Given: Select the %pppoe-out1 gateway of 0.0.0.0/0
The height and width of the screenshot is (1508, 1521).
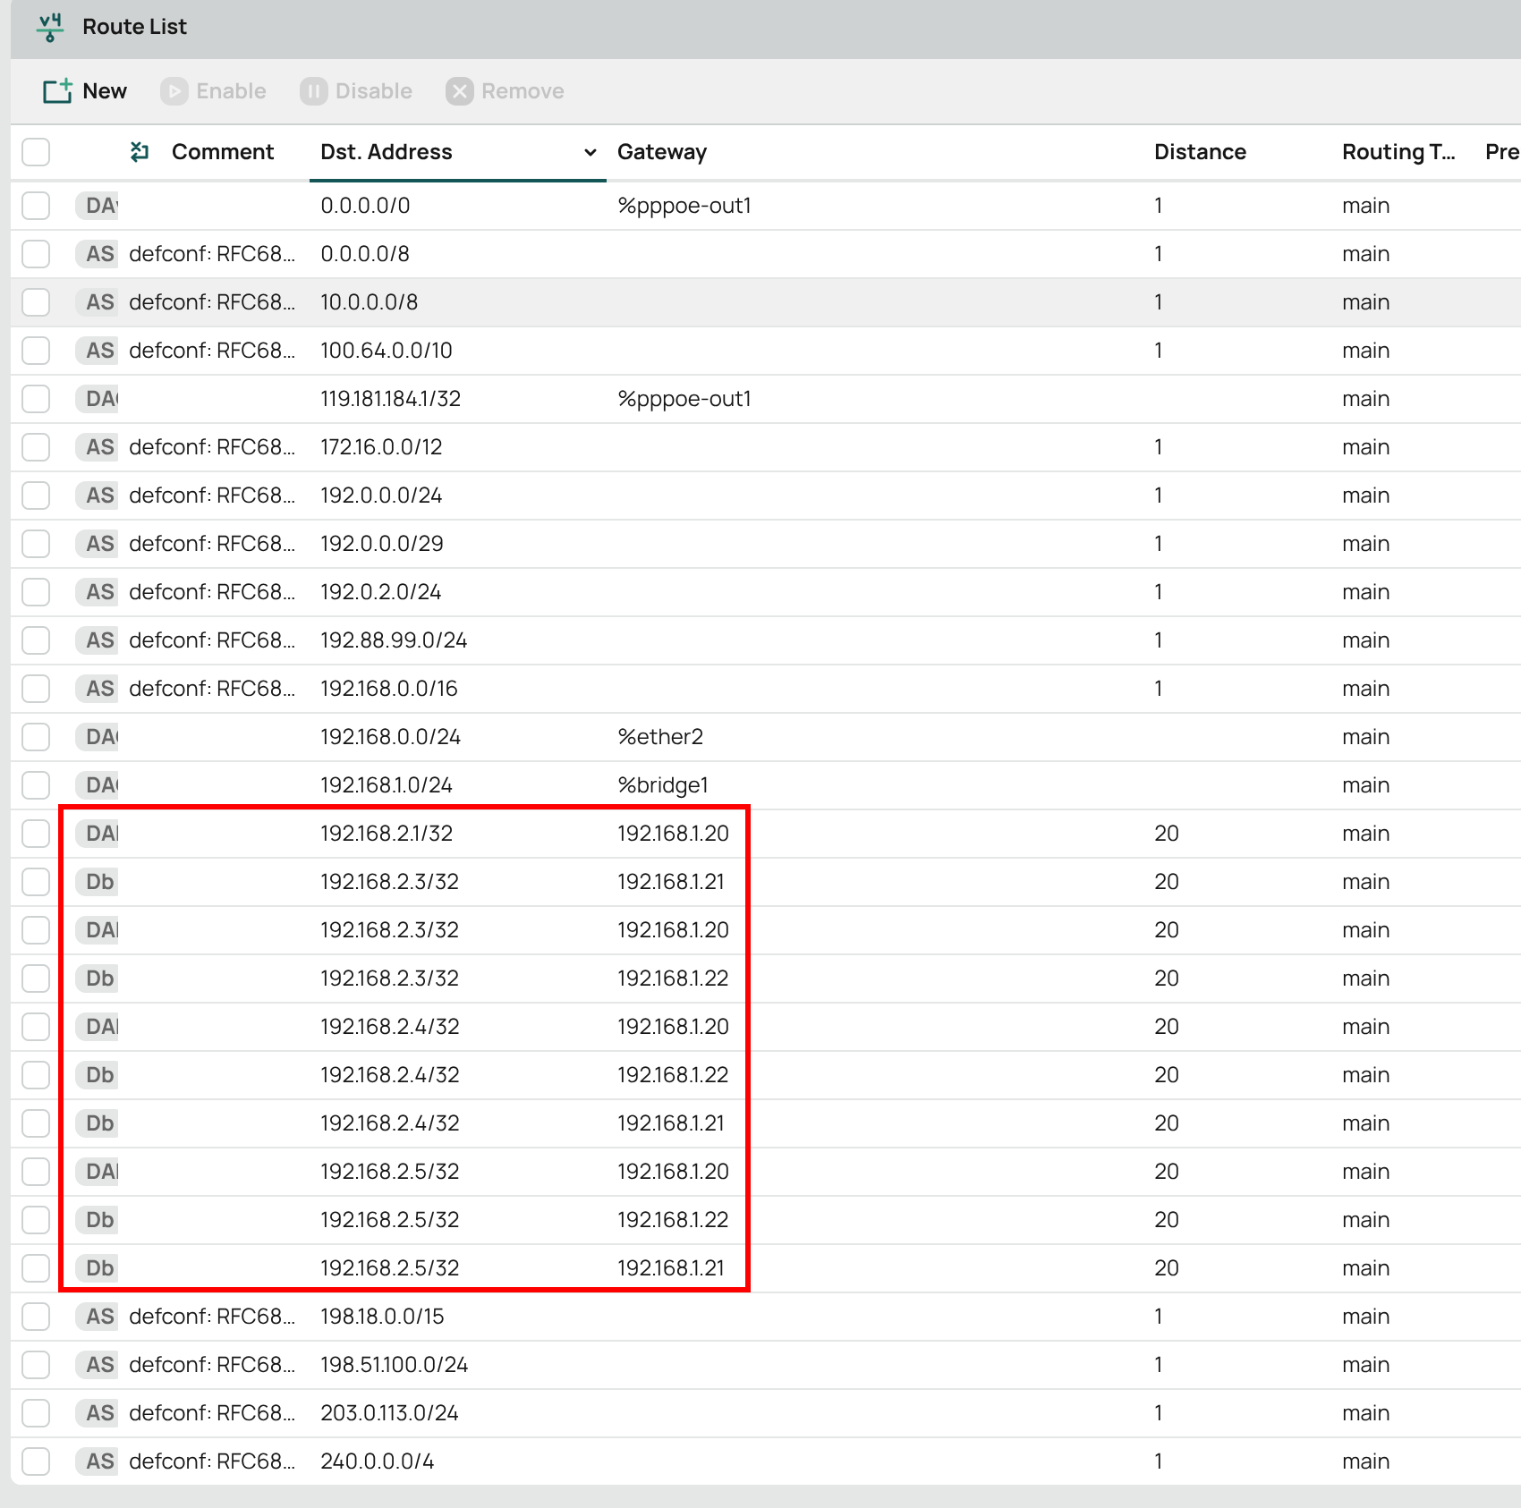Looking at the screenshot, I should pyautogui.click(x=684, y=206).
